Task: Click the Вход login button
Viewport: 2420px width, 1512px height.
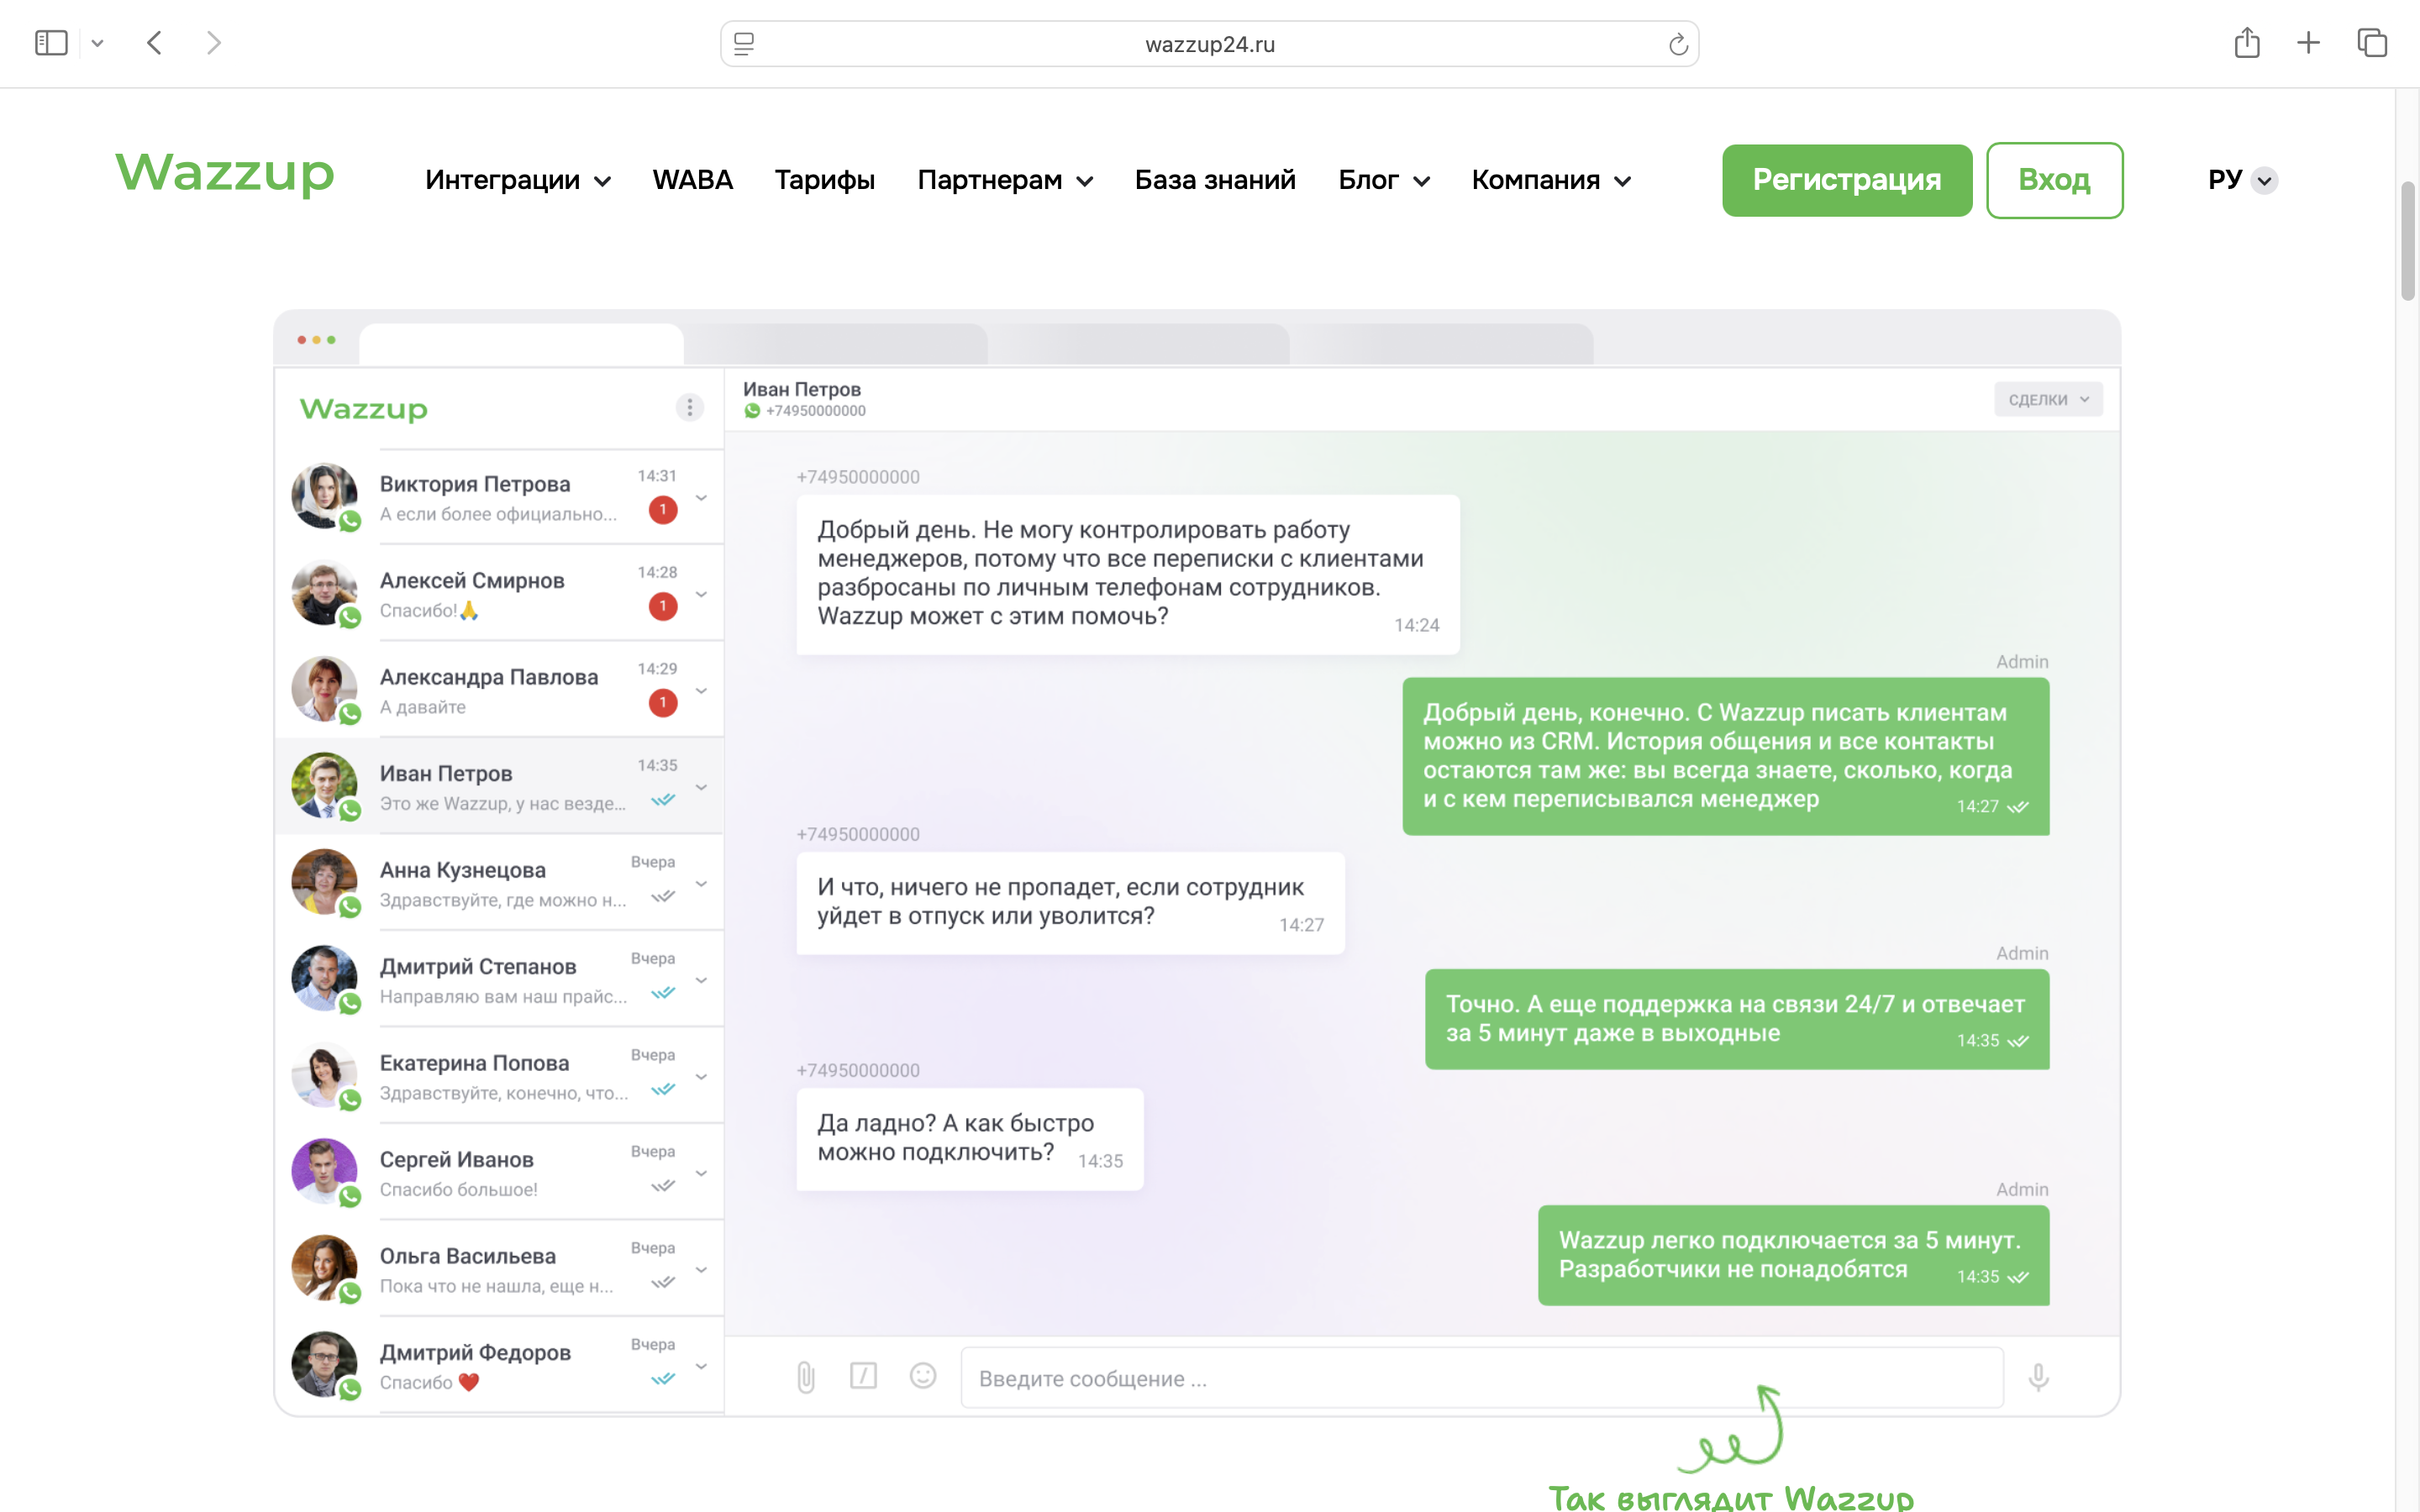Action: pyautogui.click(x=2053, y=180)
